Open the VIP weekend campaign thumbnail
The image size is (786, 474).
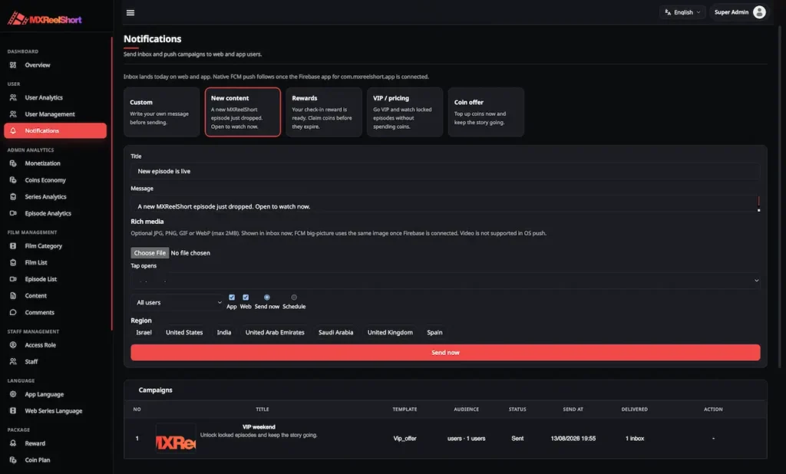[176, 439]
